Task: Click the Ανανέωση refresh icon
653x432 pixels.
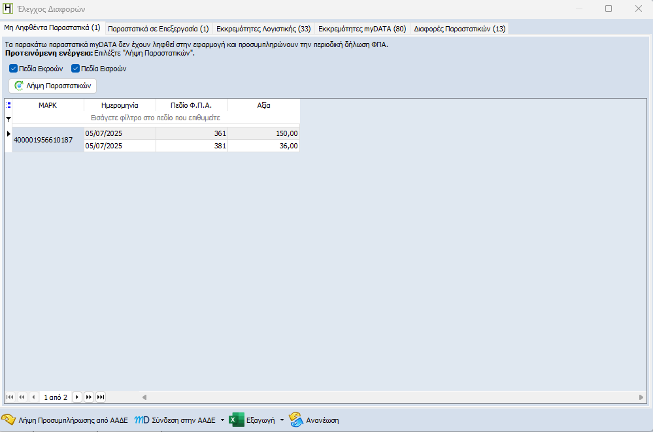Action: click(296, 420)
